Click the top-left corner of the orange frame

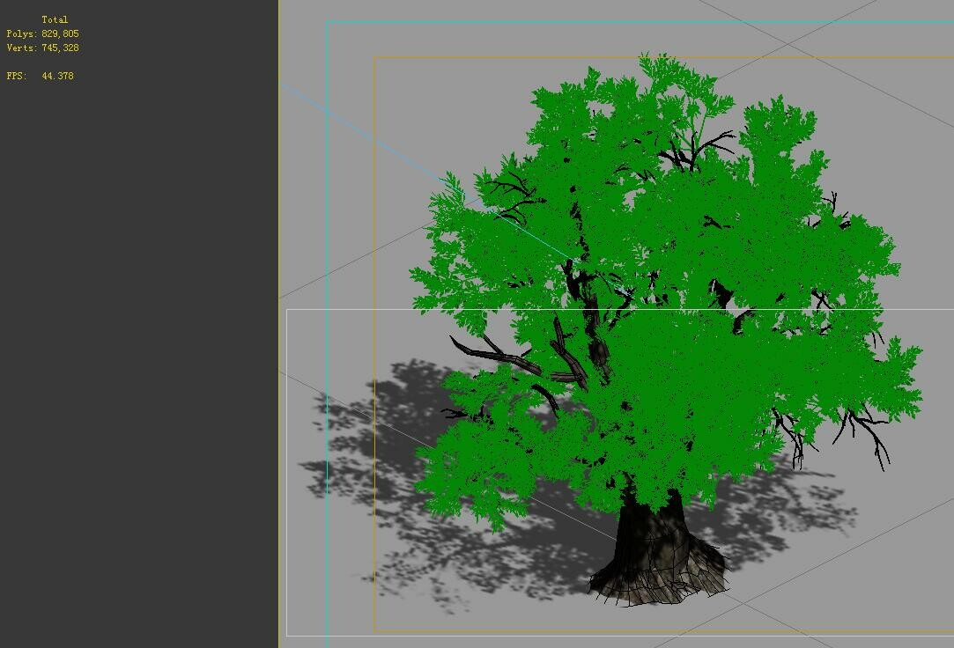tap(375, 56)
